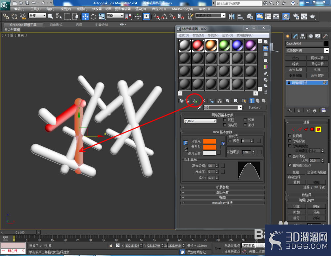The width and height of the screenshot is (331, 256).
Task: Open the 视图 reference coordinate dropdown
Action: [115, 16]
